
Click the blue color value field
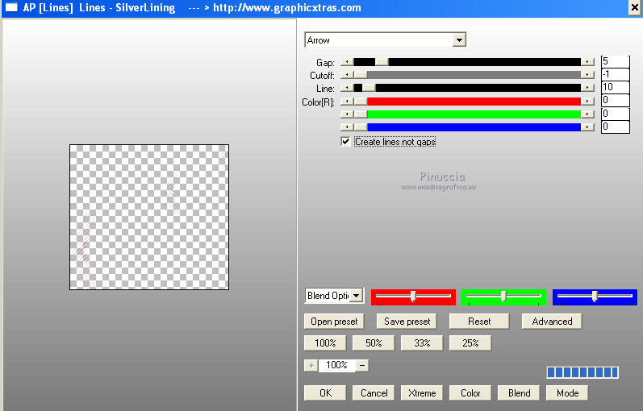point(615,127)
